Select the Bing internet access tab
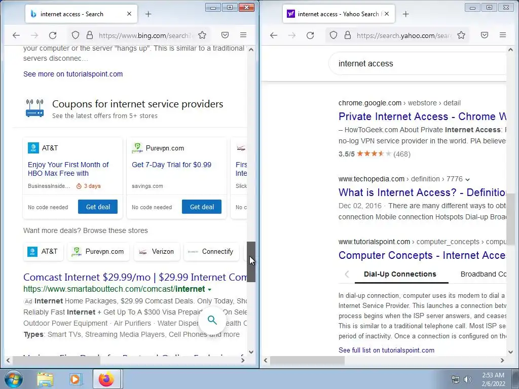The height and width of the screenshot is (389, 519). click(81, 14)
